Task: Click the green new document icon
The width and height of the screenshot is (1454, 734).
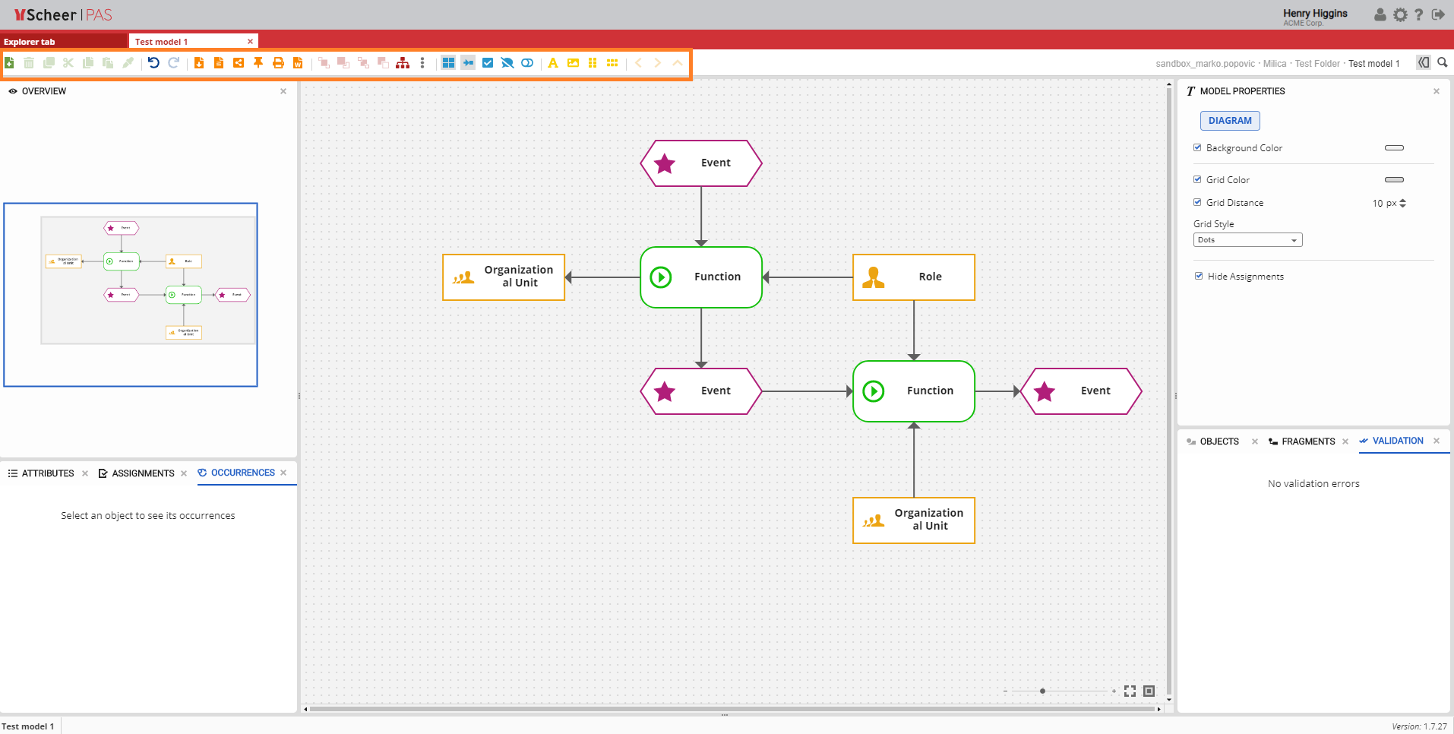Action: click(9, 63)
